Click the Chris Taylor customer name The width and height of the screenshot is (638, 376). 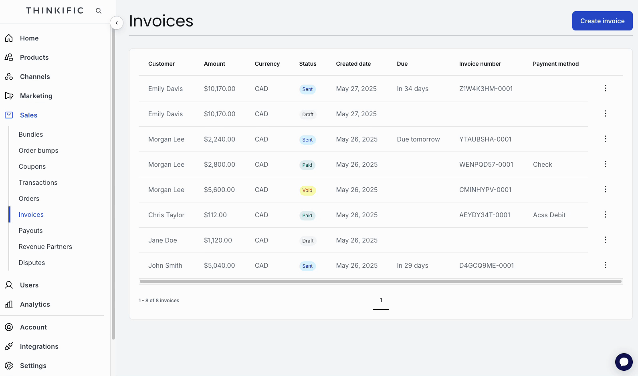[166, 215]
